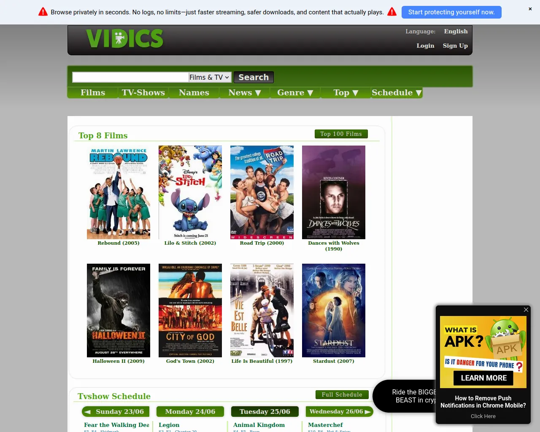Close the APK notification popup
The height and width of the screenshot is (432, 540).
click(x=526, y=310)
